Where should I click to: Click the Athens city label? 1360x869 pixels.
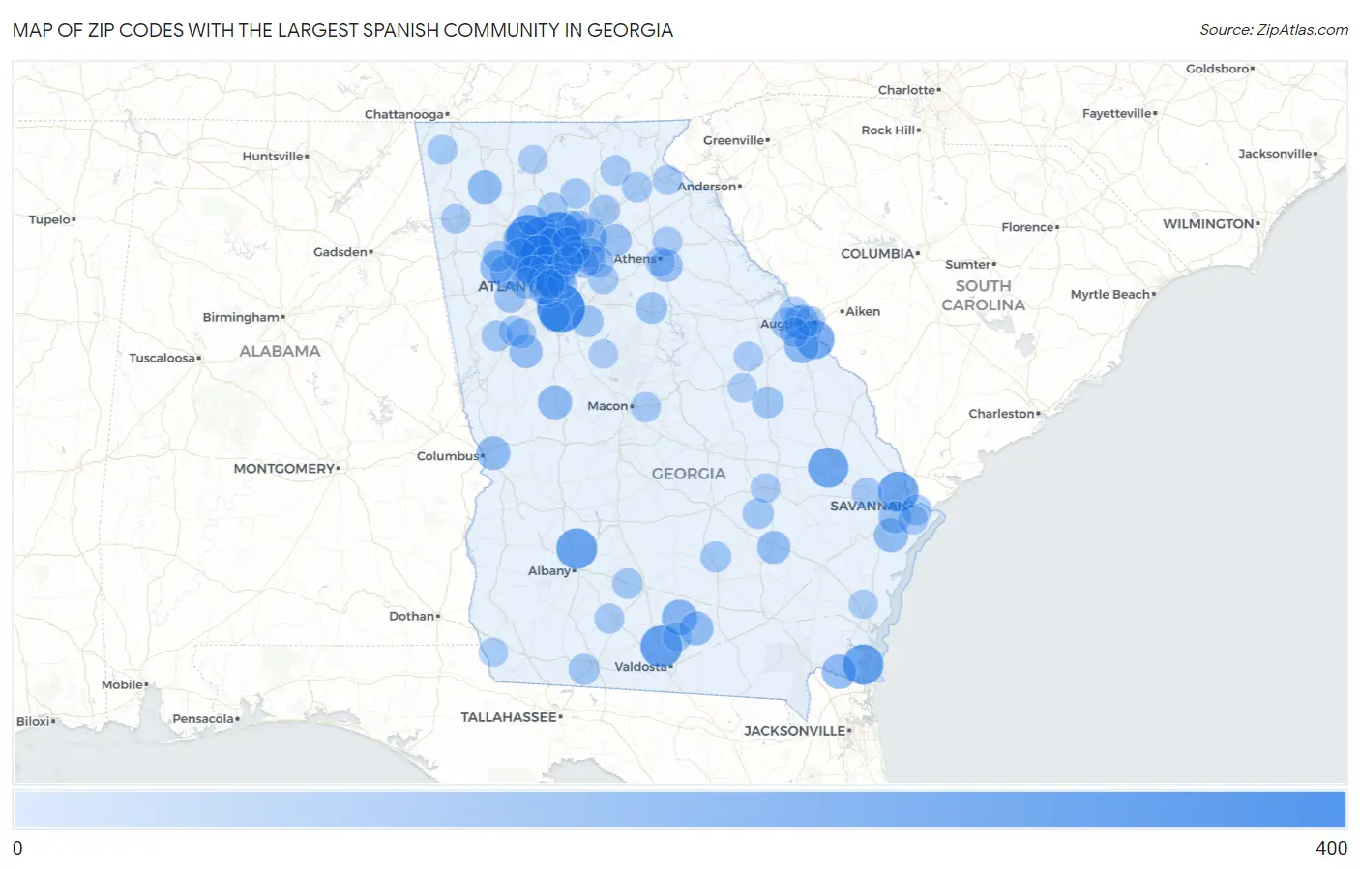(637, 259)
